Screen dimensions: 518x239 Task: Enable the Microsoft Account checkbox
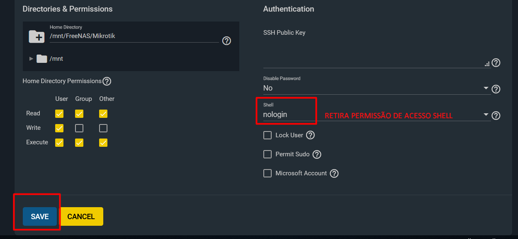[x=268, y=173]
